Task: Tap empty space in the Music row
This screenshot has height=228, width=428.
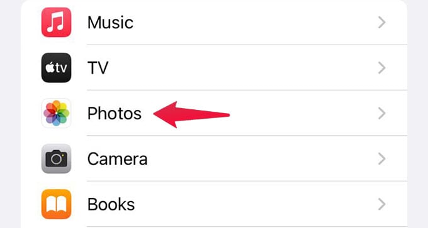Action: [x=254, y=23]
